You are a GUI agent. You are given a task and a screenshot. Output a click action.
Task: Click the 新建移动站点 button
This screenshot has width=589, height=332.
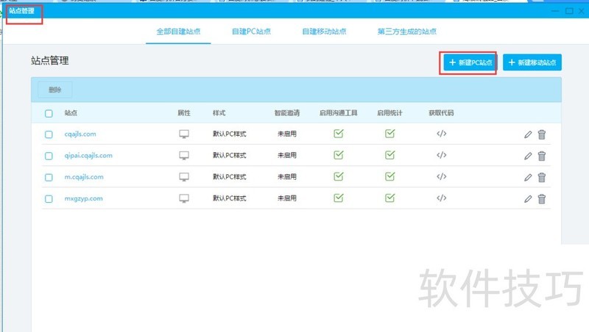[x=532, y=63]
